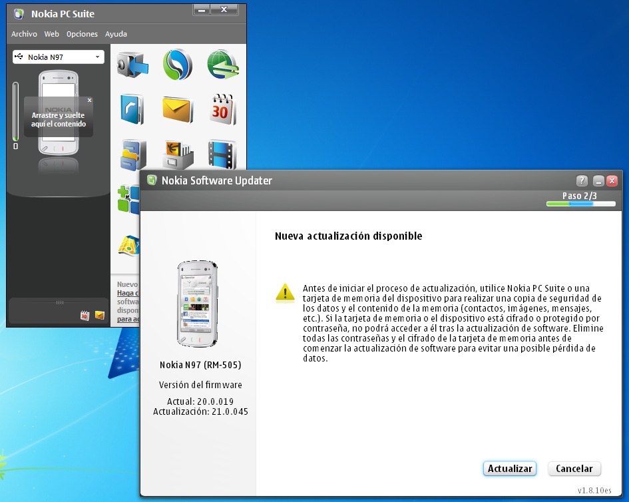
Task: Click the Actualizar button
Action: pyautogui.click(x=510, y=469)
